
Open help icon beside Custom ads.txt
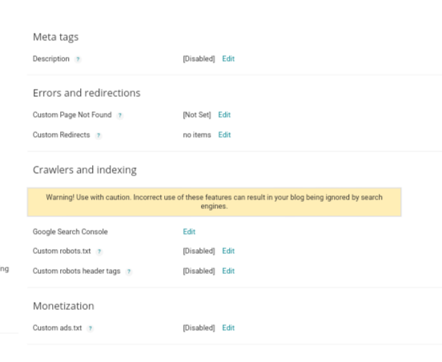click(x=90, y=328)
